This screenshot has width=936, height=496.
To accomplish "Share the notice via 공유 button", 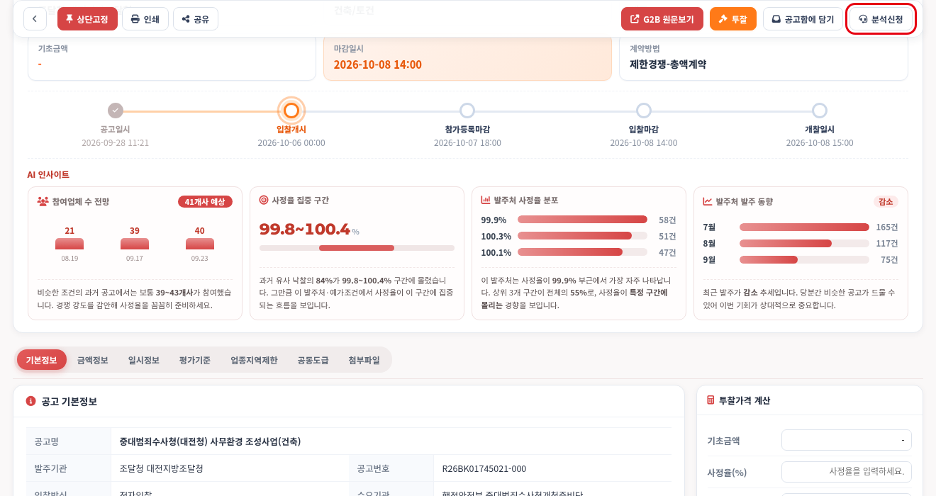I will point(195,19).
